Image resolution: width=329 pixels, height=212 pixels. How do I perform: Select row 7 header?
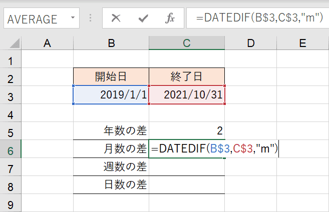(x=11, y=167)
